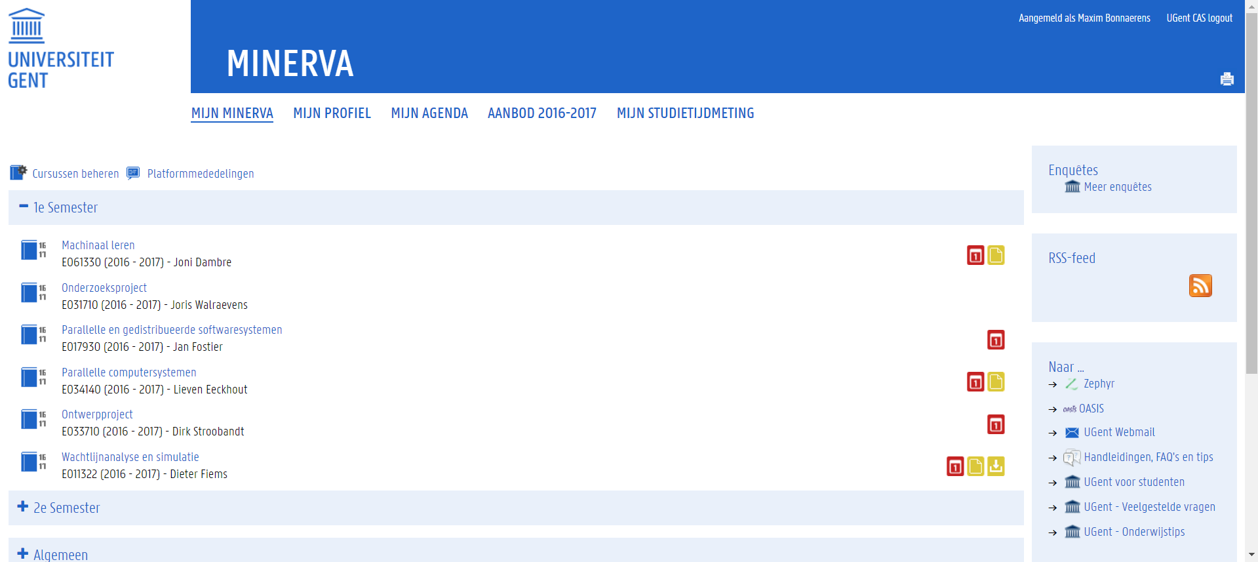Click the building icon next to Meer enquêtes
The image size is (1258, 562).
click(x=1072, y=187)
